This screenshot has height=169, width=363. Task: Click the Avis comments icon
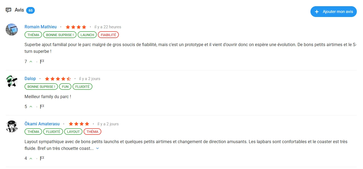tap(9, 10)
